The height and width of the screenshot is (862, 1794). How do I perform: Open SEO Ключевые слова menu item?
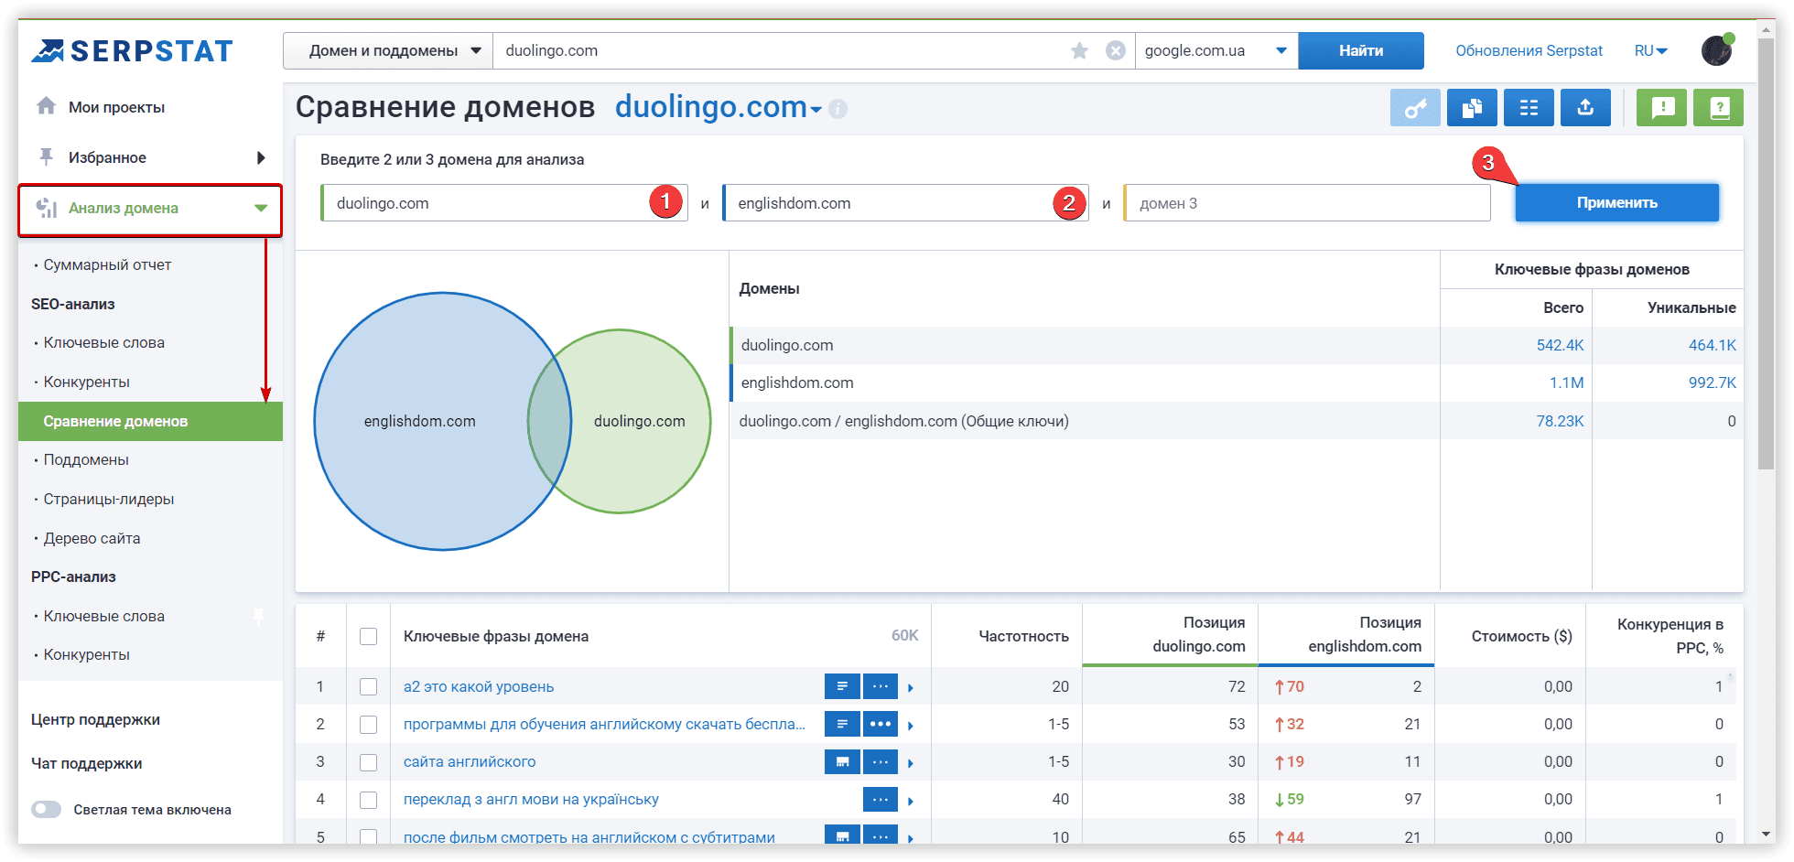coord(103,342)
